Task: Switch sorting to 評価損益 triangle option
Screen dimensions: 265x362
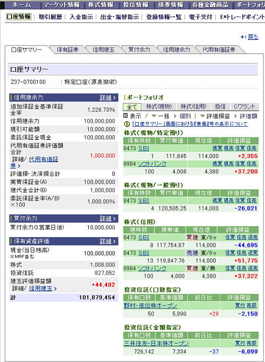Action: click(x=202, y=116)
